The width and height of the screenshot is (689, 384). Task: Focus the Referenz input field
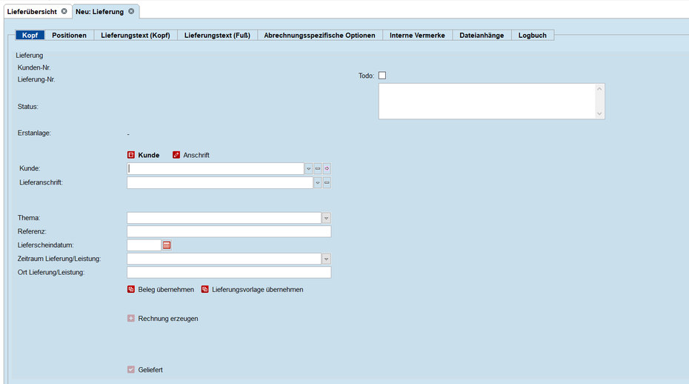[229, 232]
